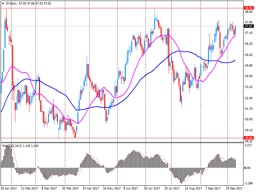Click the 8 Mar 2017 date label
256x192 pixels.
[x=49, y=188]
